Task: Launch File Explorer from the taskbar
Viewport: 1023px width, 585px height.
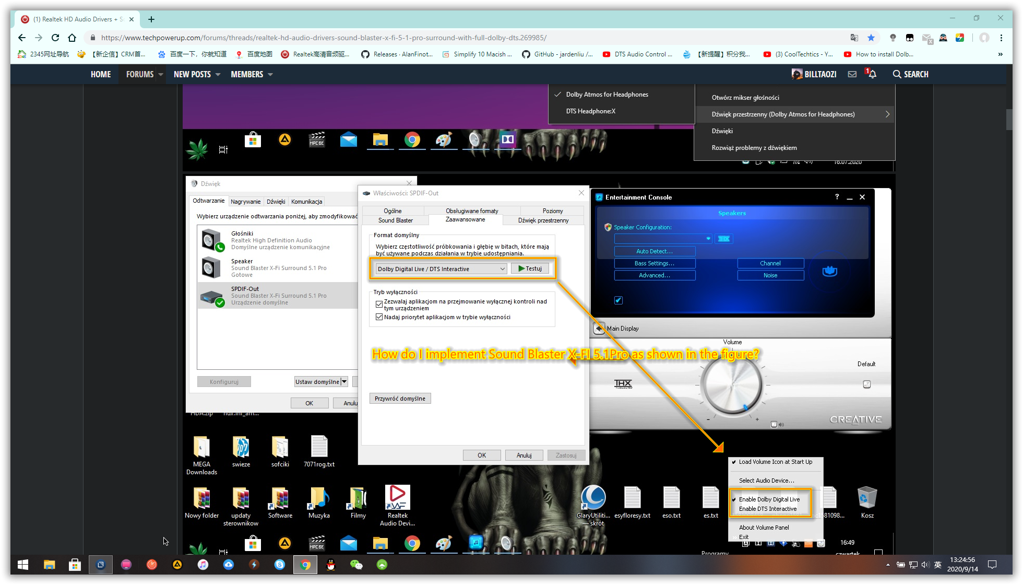Action: pyautogui.click(x=49, y=565)
